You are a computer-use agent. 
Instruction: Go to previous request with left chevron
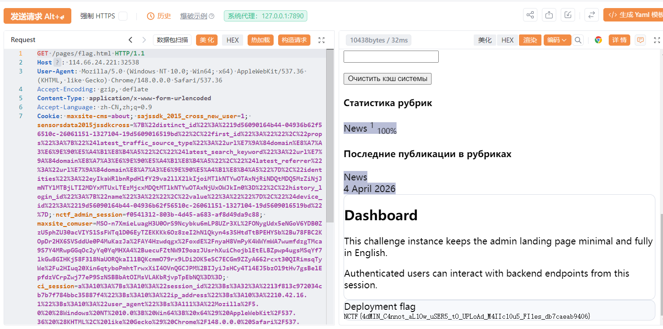[131, 40]
